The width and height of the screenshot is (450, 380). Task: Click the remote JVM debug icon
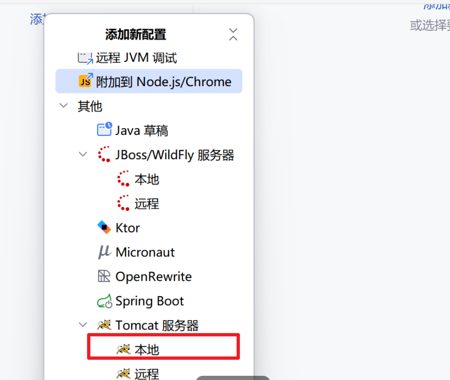pyautogui.click(x=85, y=58)
